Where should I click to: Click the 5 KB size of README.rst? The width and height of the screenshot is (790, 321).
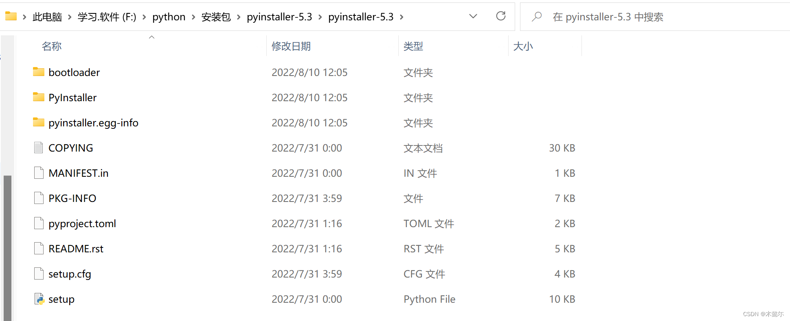point(565,248)
